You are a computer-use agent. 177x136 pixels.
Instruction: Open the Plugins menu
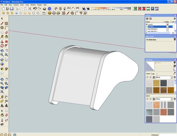click(x=39, y=5)
